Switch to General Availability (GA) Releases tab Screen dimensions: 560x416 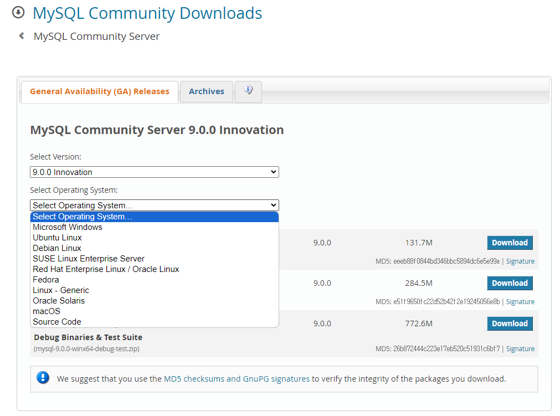(x=100, y=92)
